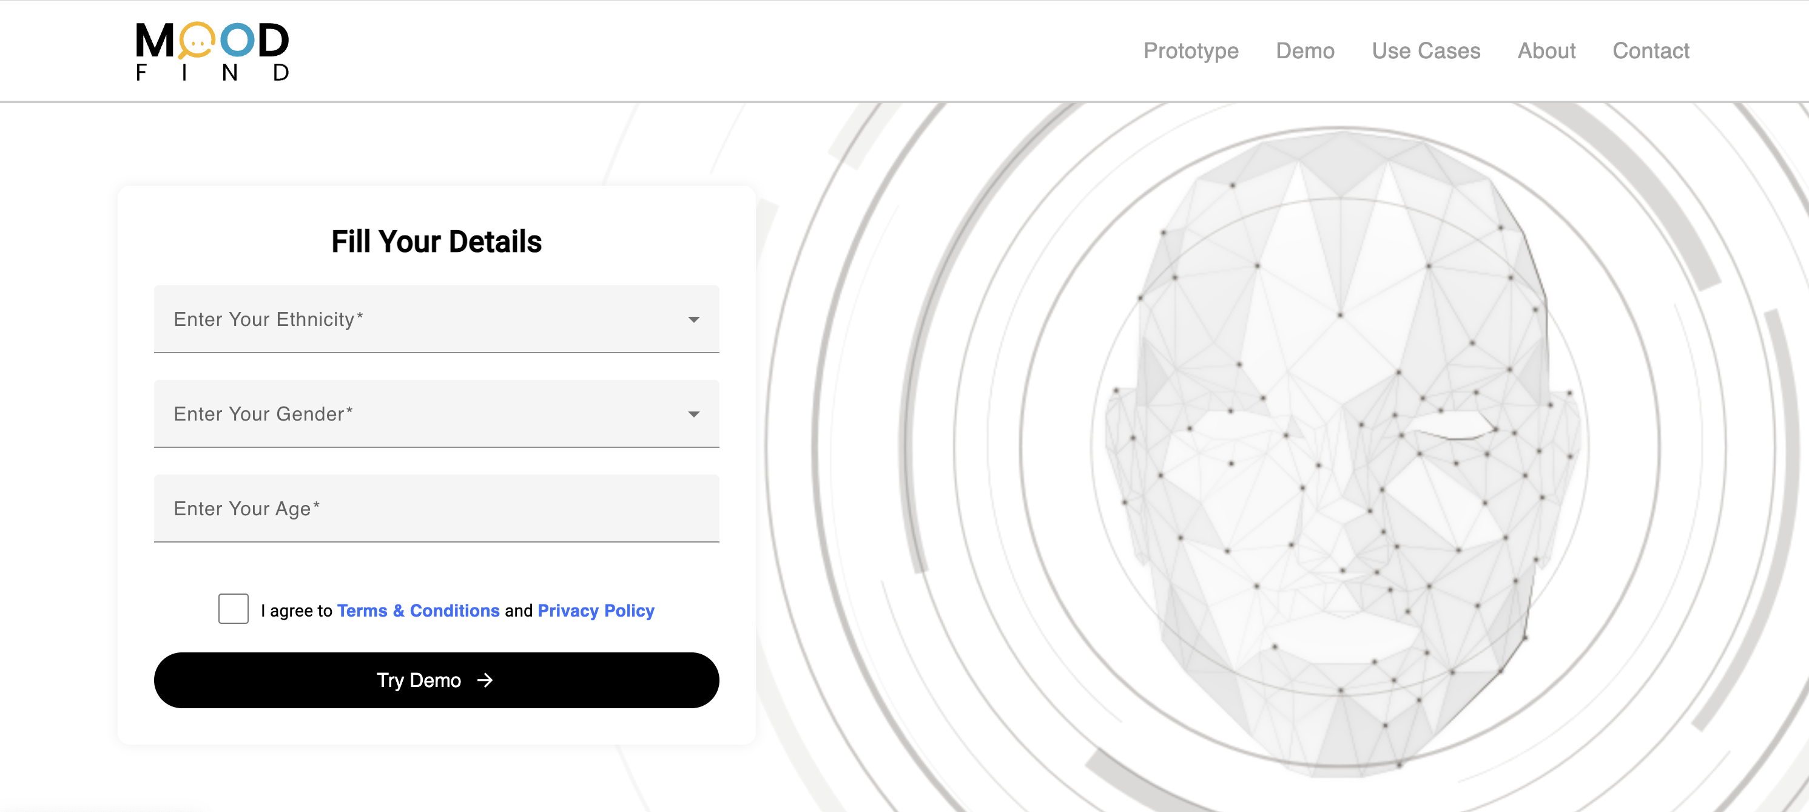The image size is (1809, 812).
Task: Open the Privacy Policy link
Action: click(x=596, y=611)
